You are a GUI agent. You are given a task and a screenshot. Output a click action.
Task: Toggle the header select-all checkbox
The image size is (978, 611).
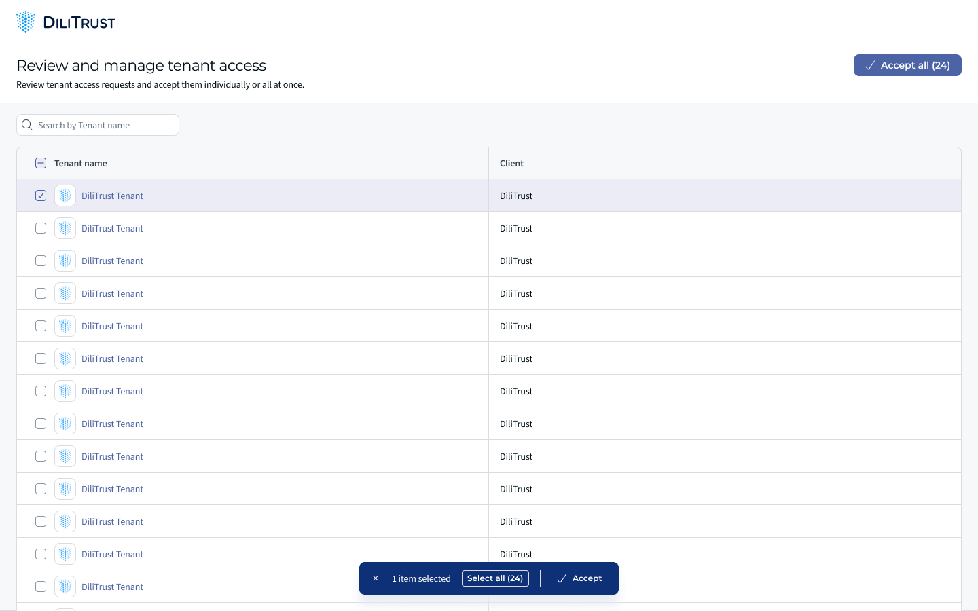(41, 163)
